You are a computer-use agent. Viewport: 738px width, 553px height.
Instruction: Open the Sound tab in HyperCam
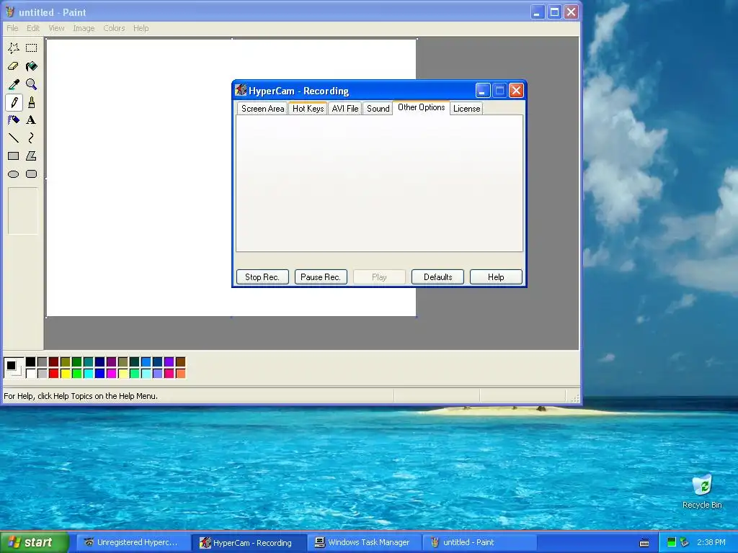(x=378, y=109)
